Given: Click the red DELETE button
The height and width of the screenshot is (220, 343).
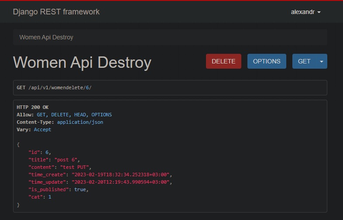Looking at the screenshot, I should pos(223,61).
